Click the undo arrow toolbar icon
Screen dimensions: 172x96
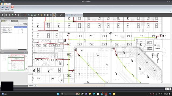click(x=22, y=15)
